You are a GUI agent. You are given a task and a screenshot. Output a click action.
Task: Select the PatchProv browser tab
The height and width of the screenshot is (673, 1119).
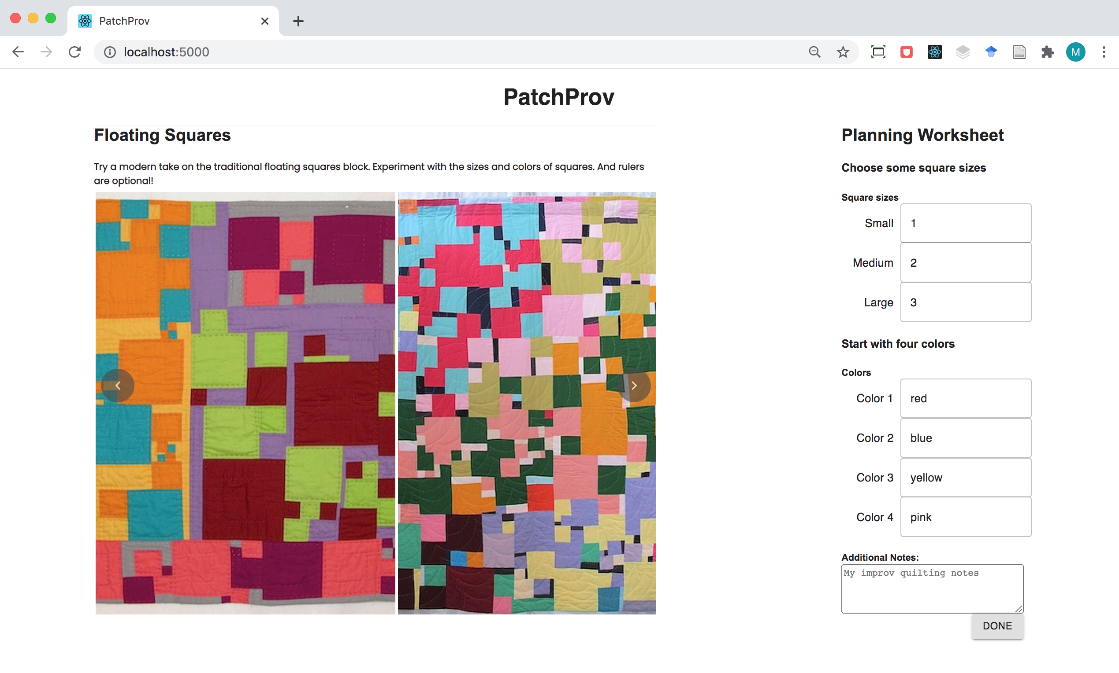tap(173, 21)
